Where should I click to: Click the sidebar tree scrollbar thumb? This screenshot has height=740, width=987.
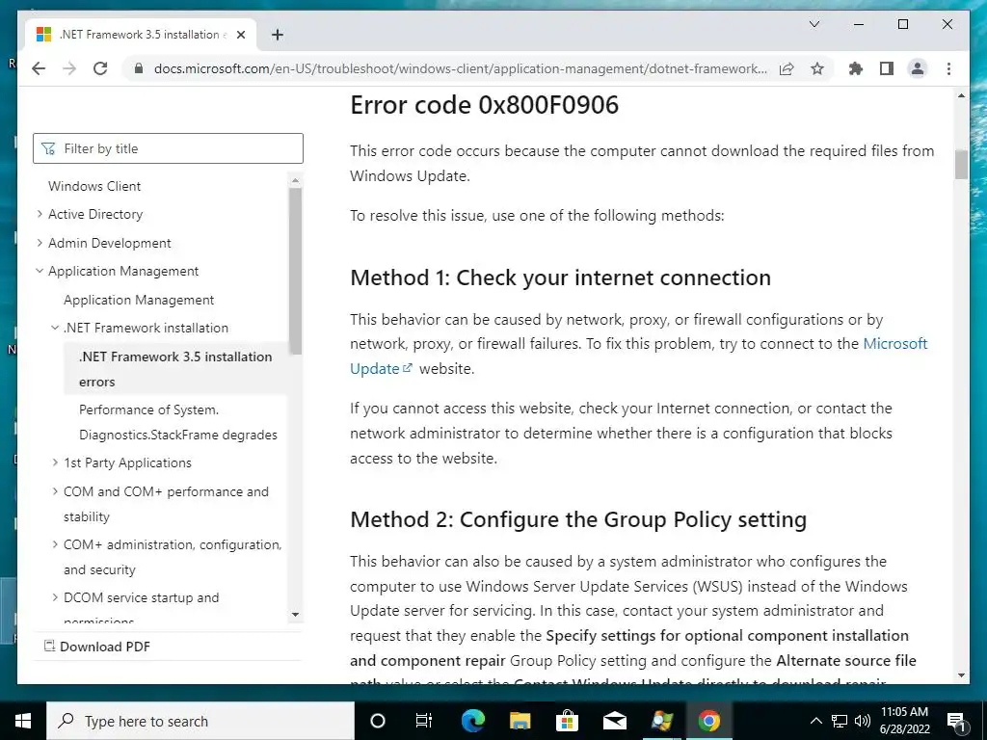click(295, 271)
